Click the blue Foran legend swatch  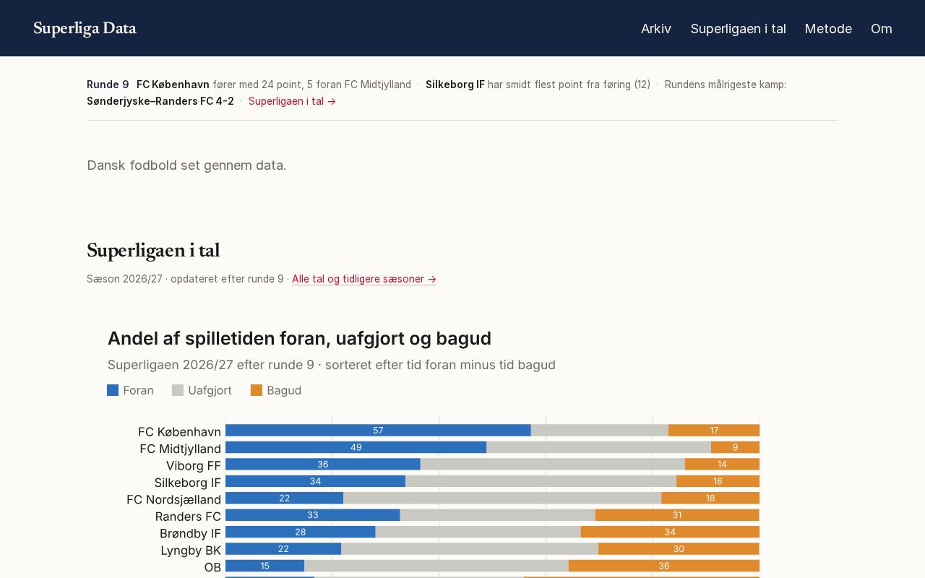113,390
